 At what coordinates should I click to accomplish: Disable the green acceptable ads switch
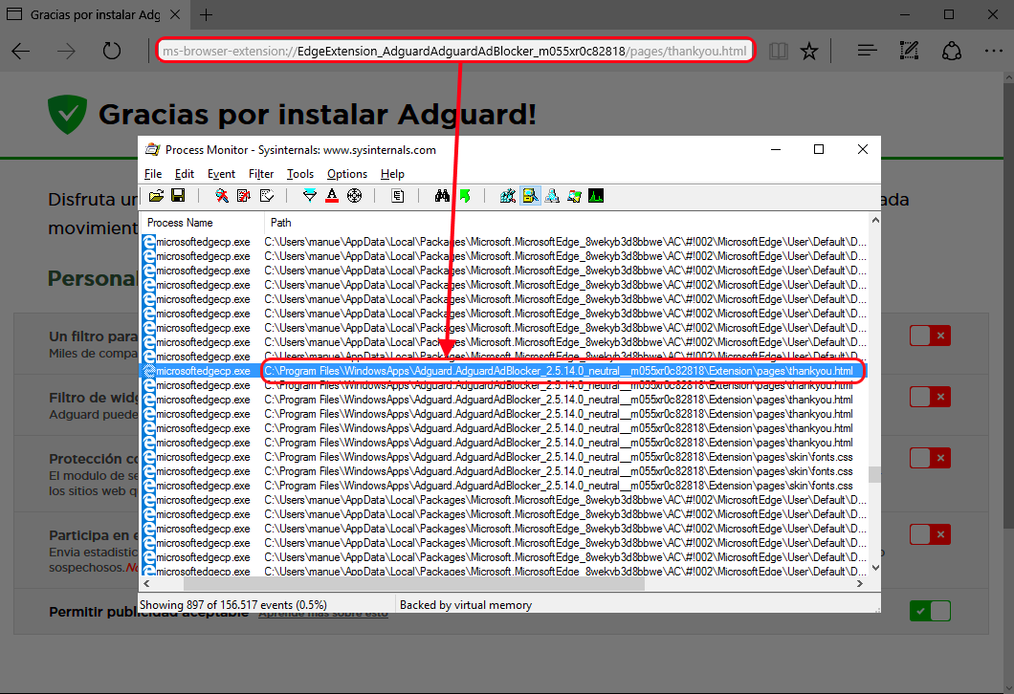[x=929, y=611]
